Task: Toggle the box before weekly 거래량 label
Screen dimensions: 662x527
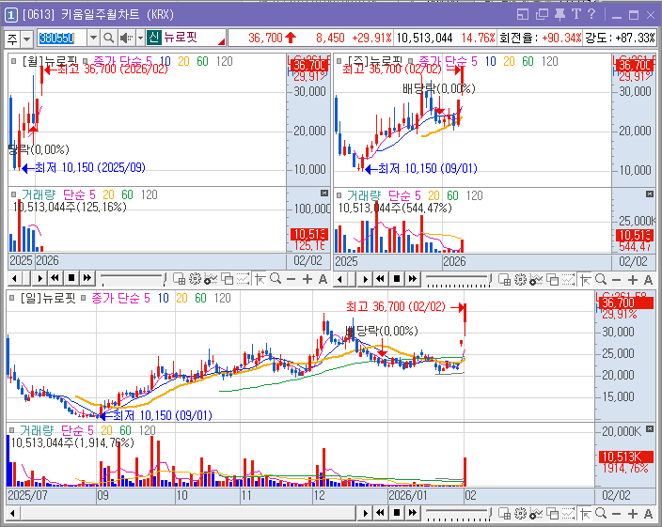Action: tap(339, 195)
